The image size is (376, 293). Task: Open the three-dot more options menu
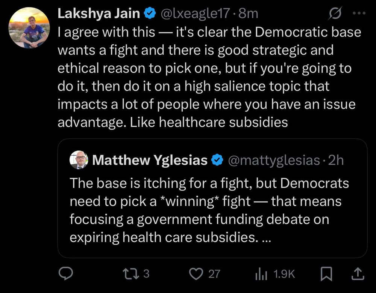pyautogui.click(x=359, y=13)
